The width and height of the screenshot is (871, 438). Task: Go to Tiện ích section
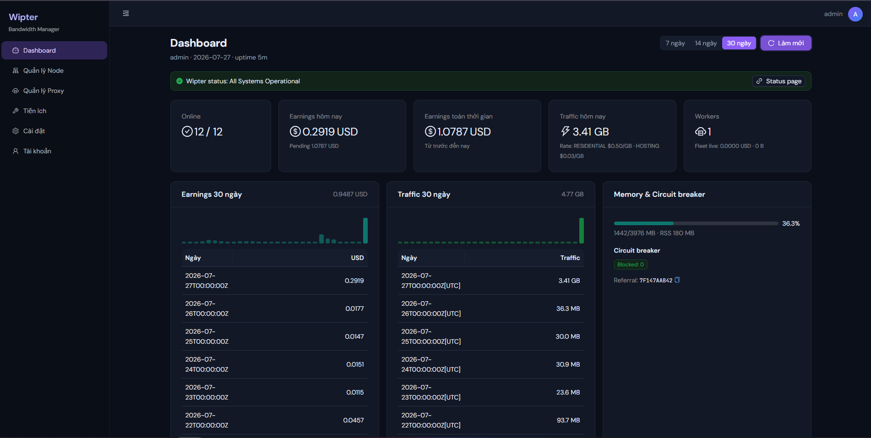[54, 111]
